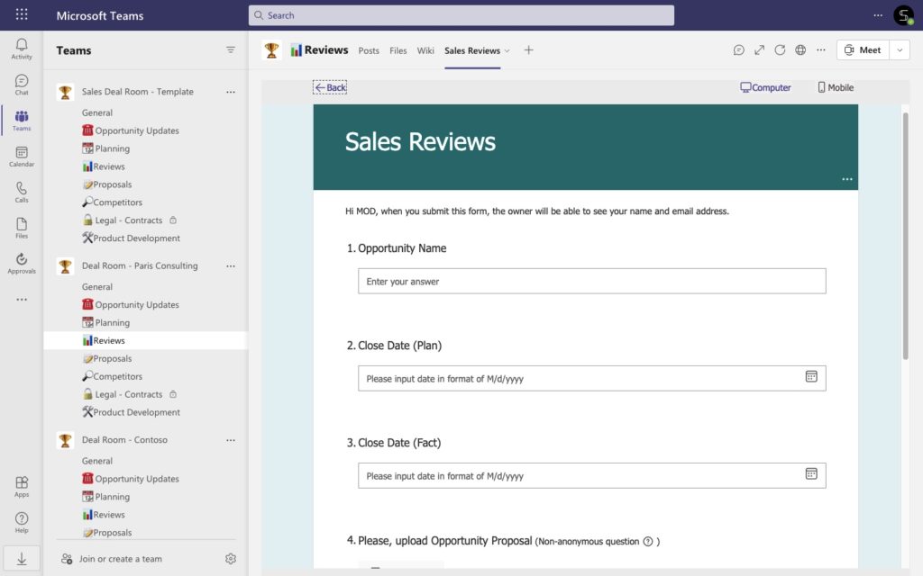Open Opportunity Updates under Sales Deal Room - Template
The height and width of the screenshot is (576, 923).
(x=131, y=130)
